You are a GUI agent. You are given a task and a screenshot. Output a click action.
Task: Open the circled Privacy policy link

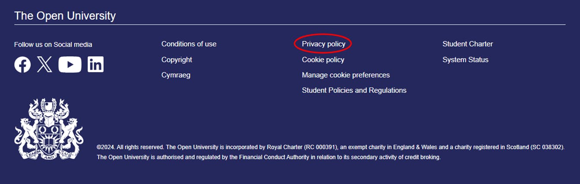click(323, 44)
